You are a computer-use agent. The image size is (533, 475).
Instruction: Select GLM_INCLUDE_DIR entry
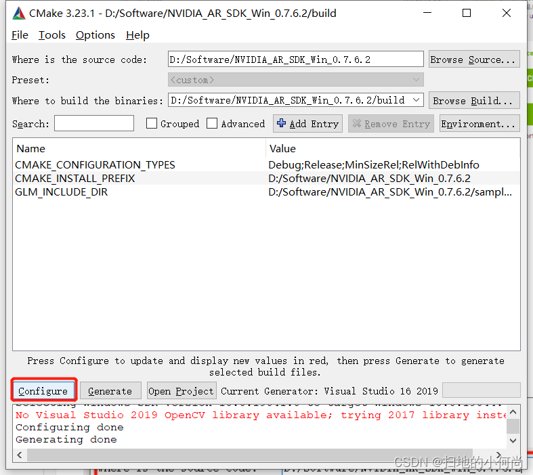(x=61, y=192)
